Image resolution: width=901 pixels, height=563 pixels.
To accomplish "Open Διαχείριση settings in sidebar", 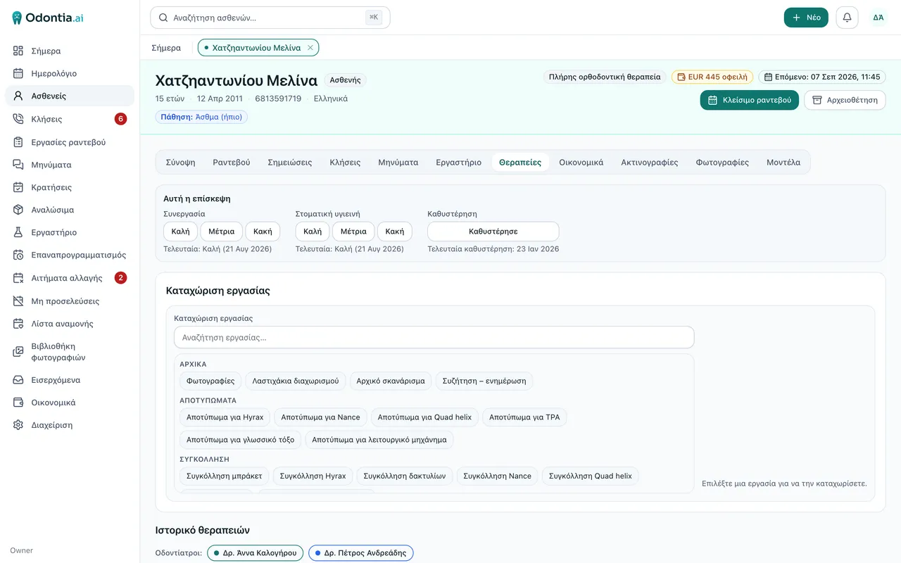I will 70,425.
